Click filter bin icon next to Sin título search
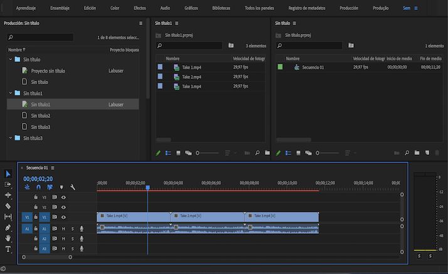This screenshot has height=274, width=448. [x=351, y=45]
